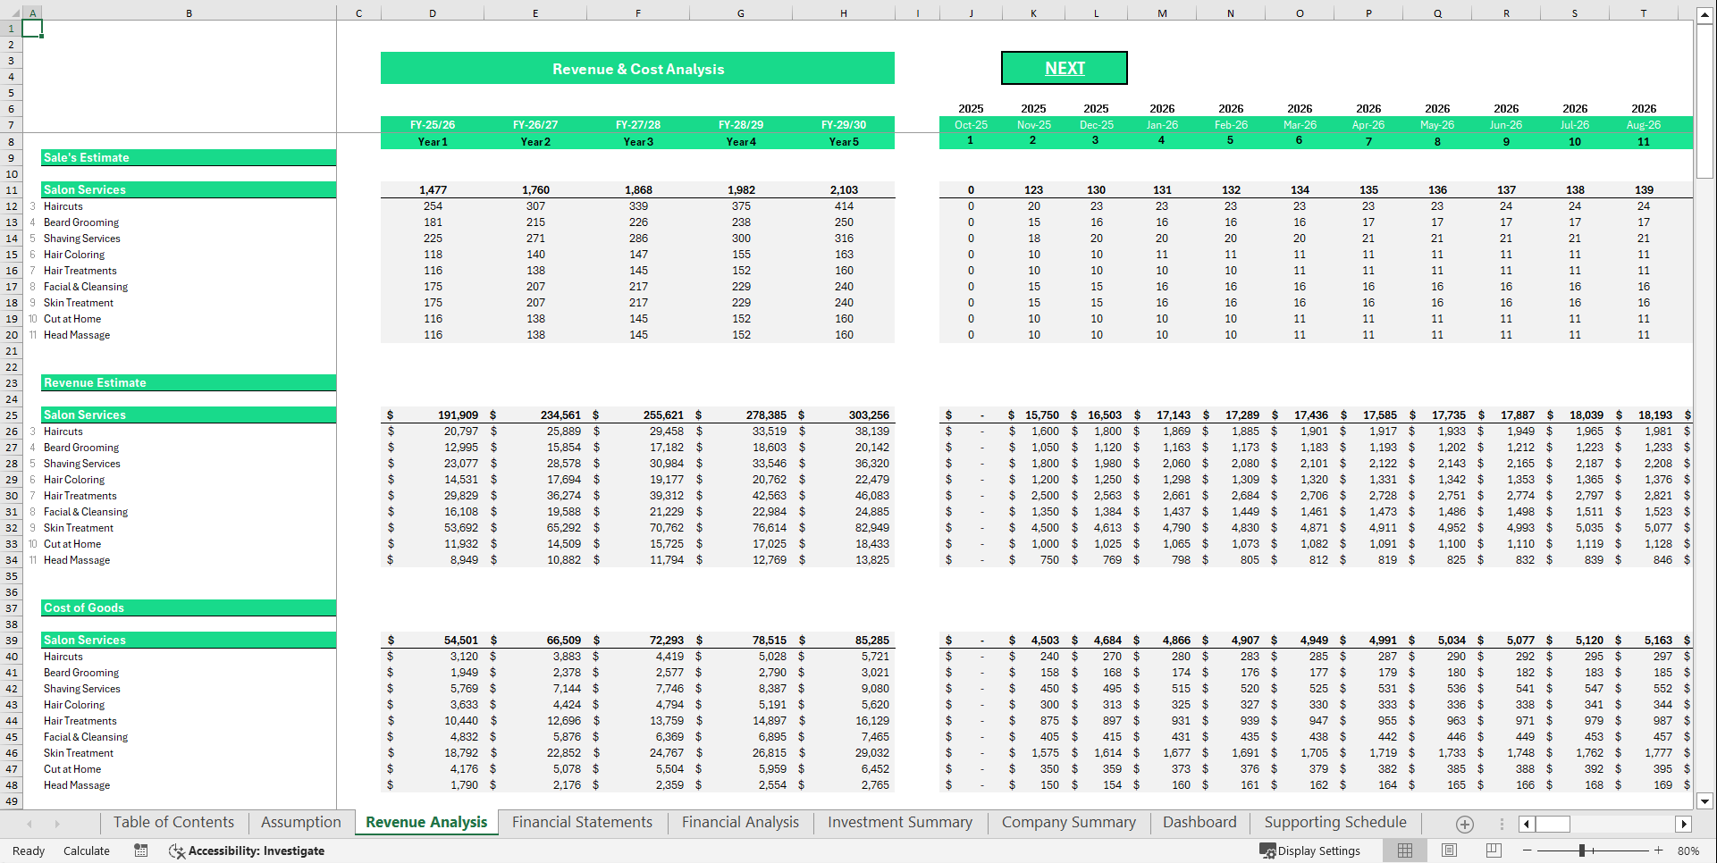Open the Financial Statements sheet

[x=582, y=822]
